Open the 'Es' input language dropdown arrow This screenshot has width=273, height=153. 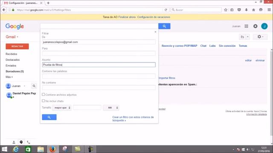(247, 37)
